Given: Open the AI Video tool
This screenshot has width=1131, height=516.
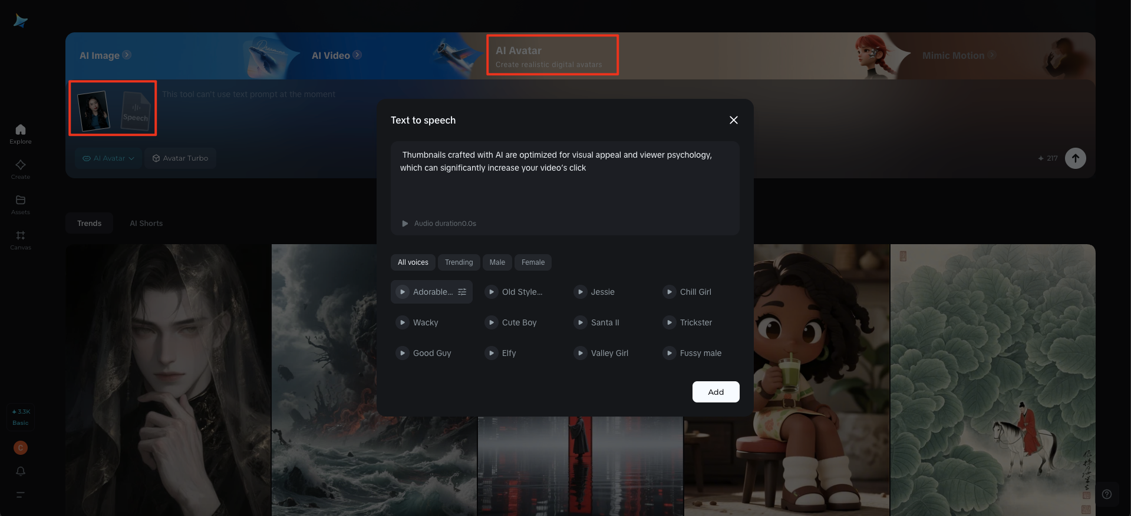Looking at the screenshot, I should pyautogui.click(x=337, y=55).
